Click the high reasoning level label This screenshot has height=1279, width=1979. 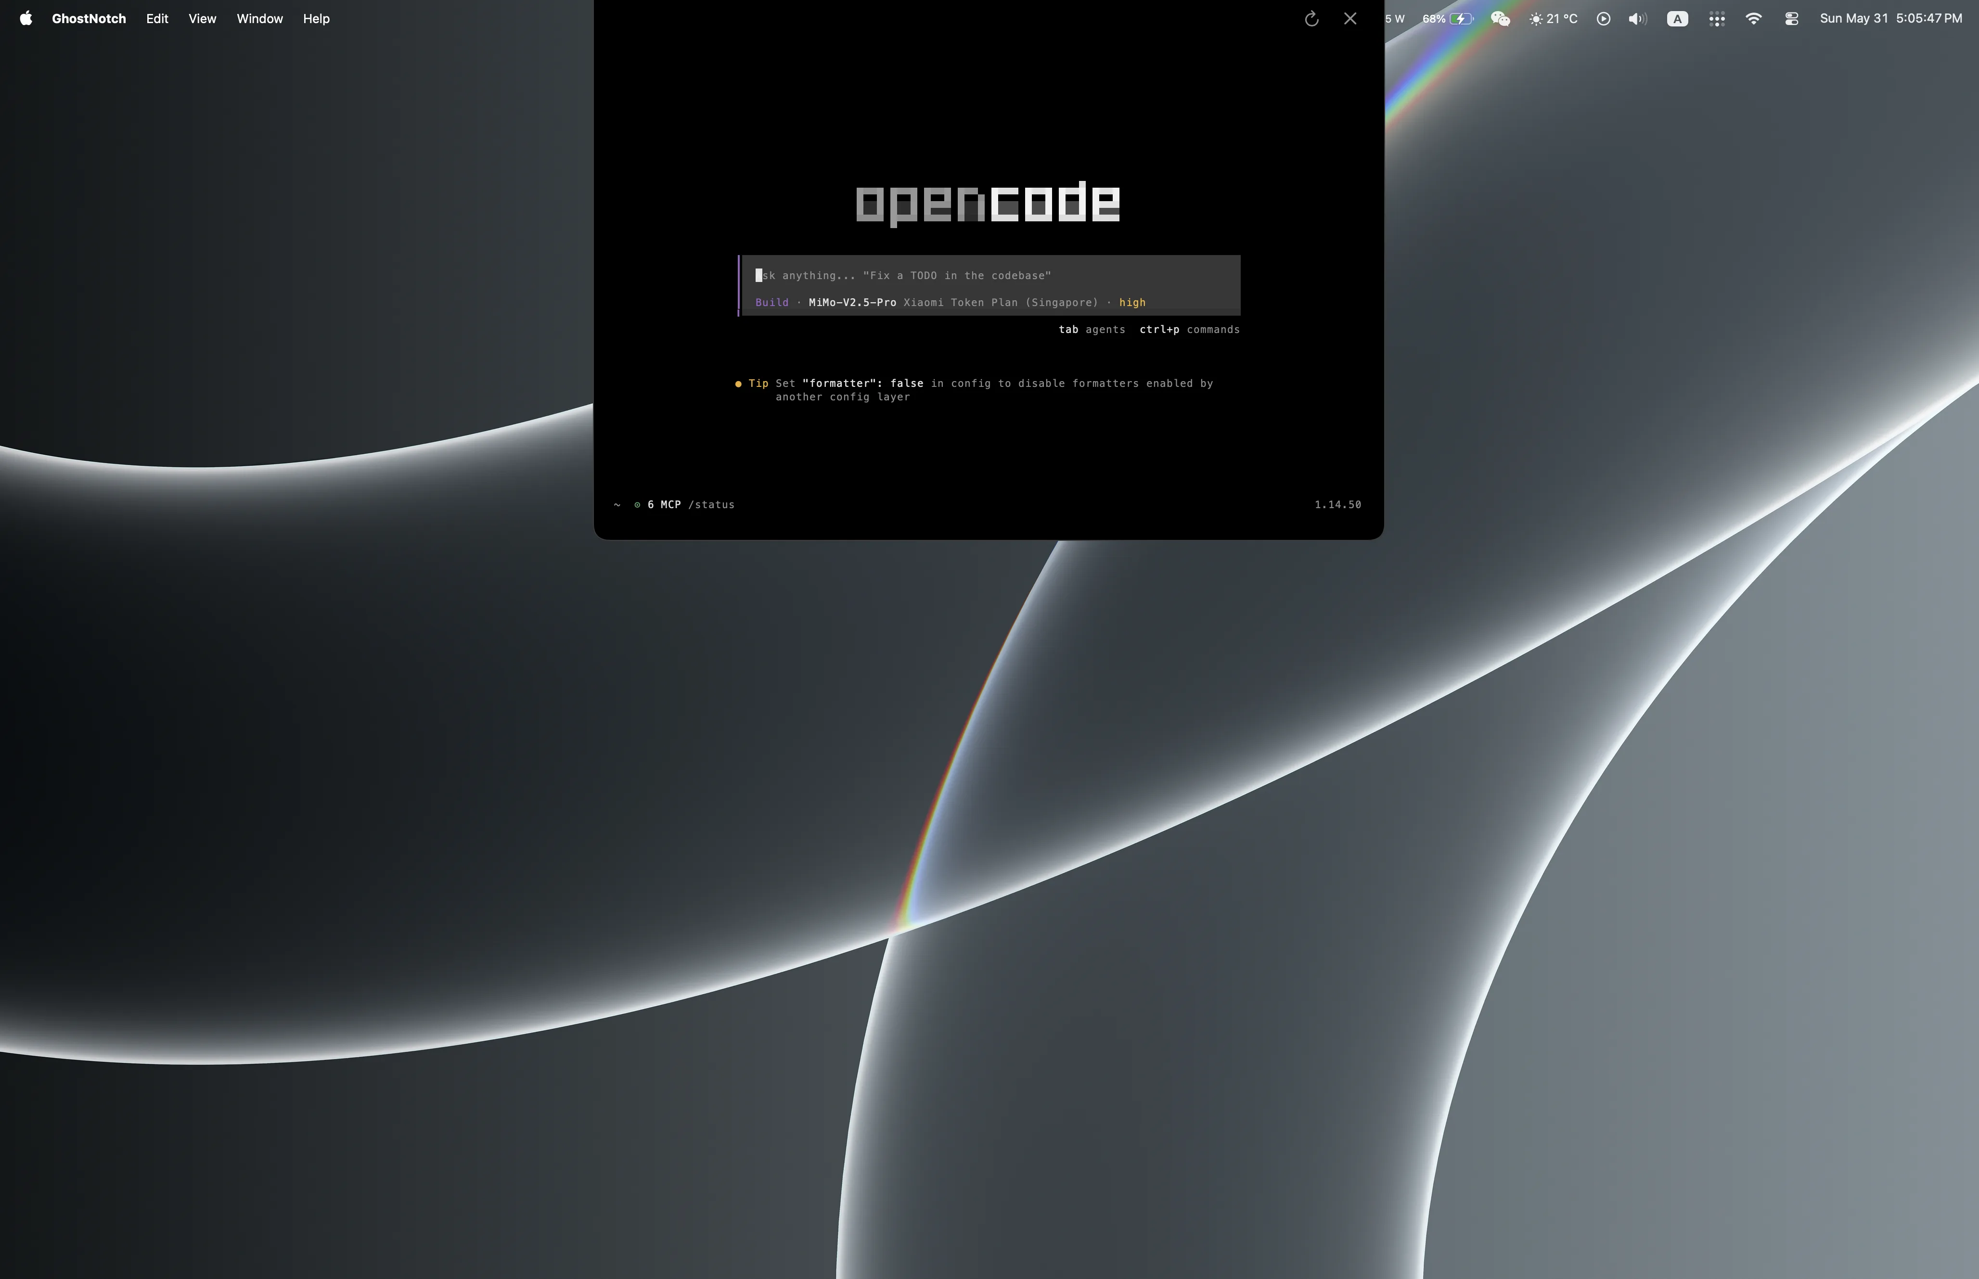pos(1132,302)
